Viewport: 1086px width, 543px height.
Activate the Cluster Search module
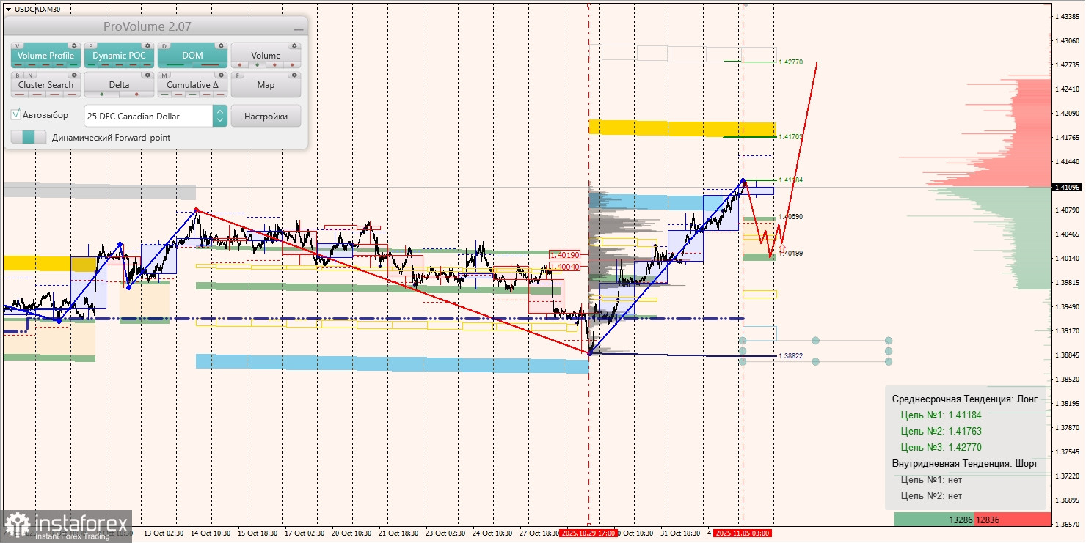point(45,84)
